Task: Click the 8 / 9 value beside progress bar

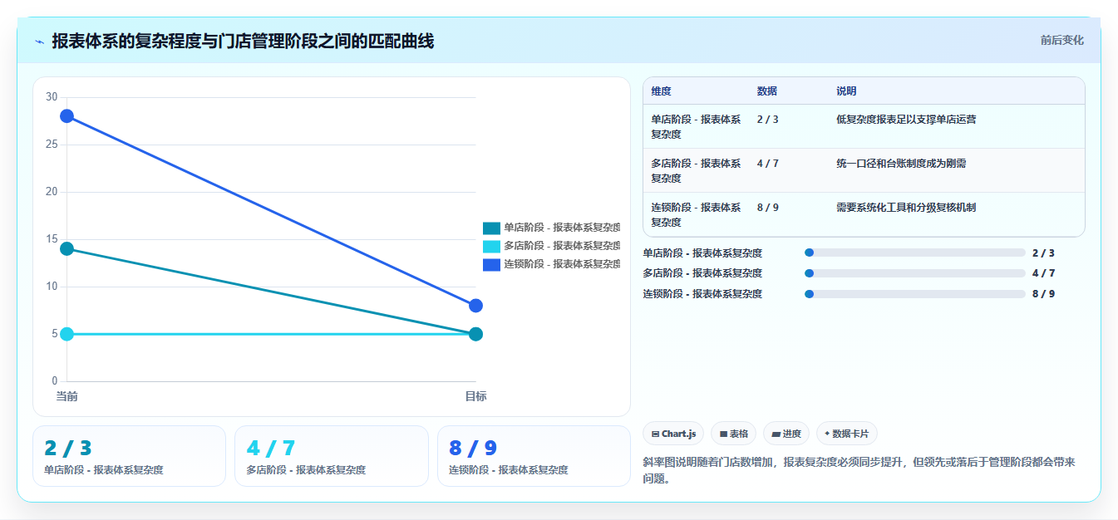Action: [1043, 294]
